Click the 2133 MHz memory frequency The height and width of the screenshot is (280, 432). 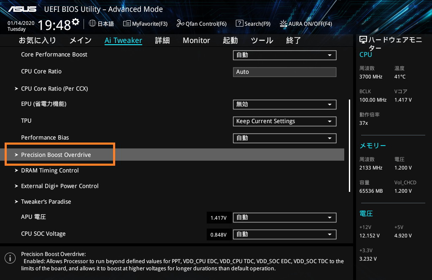[x=370, y=168]
